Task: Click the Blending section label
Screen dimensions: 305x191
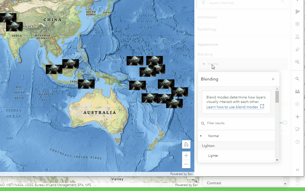Action: 205,54
